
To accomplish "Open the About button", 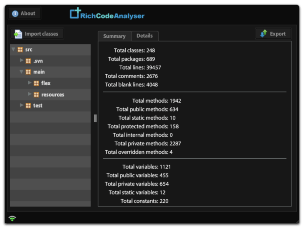I will point(24,13).
